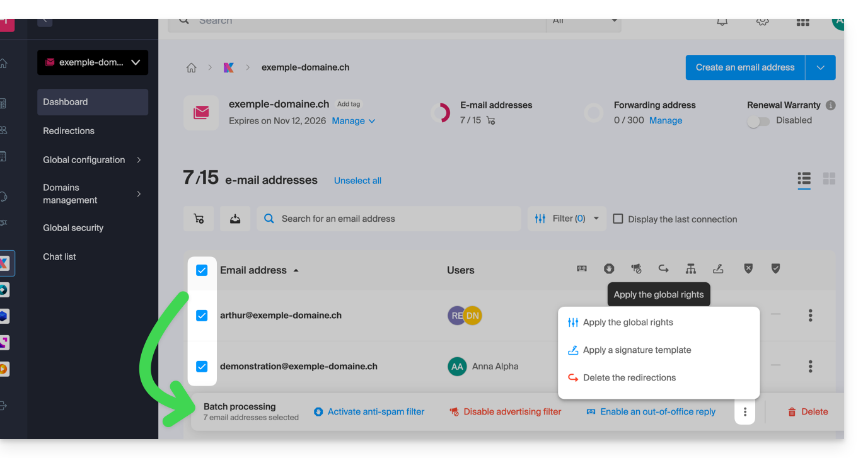Open the home icon in the left rail

[4, 64]
